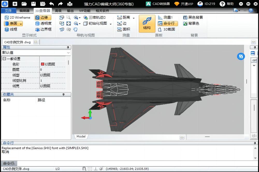Toggle the 结构 structure panel
This screenshot has height=172, width=259.
pos(147,24)
